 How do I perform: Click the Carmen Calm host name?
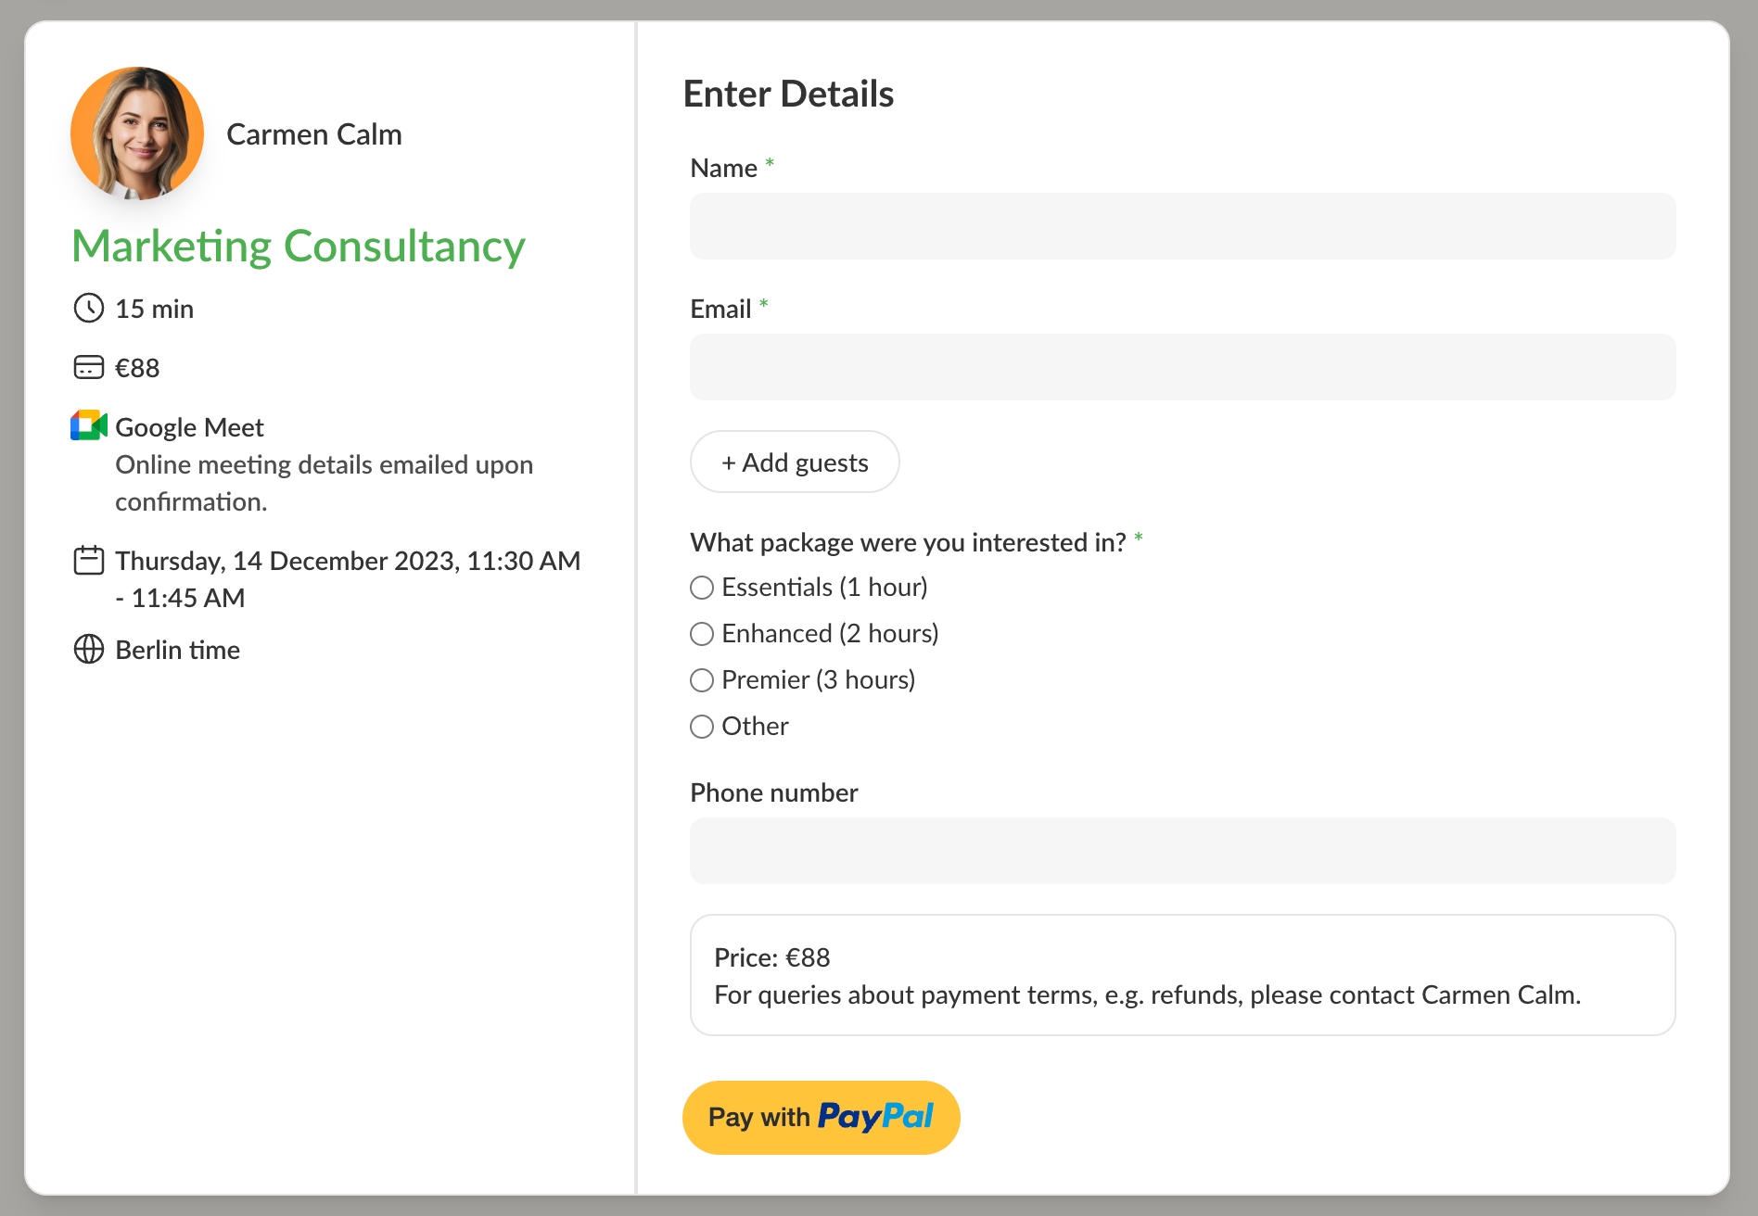(314, 134)
